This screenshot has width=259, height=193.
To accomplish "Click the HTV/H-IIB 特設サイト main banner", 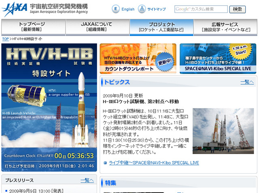I will 49,108.
